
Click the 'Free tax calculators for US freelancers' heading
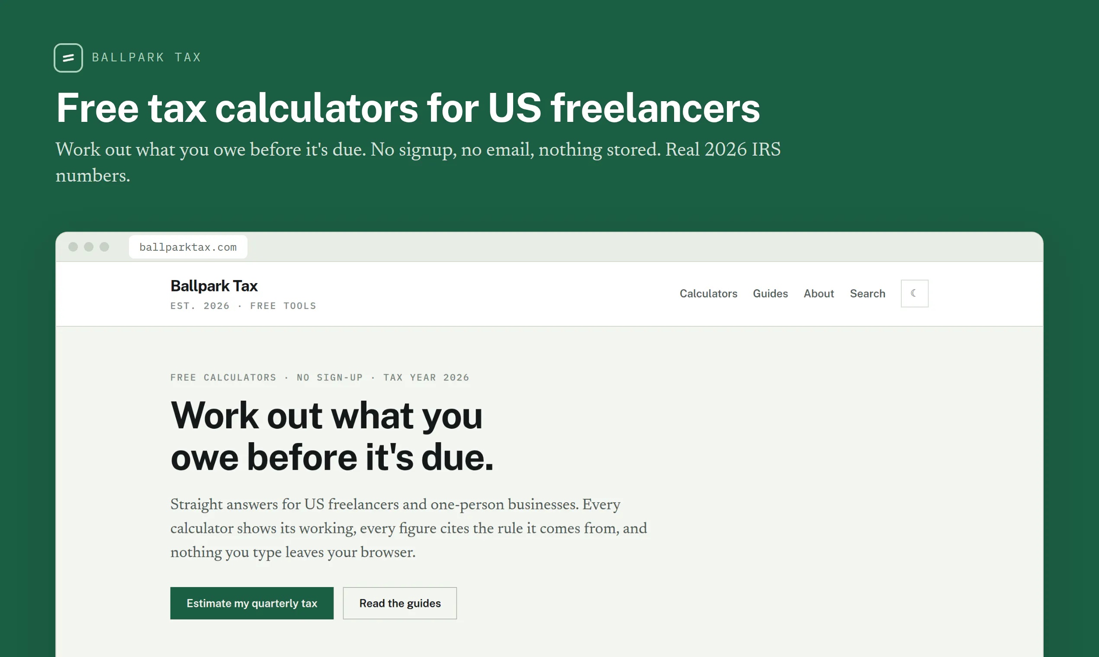pyautogui.click(x=408, y=108)
